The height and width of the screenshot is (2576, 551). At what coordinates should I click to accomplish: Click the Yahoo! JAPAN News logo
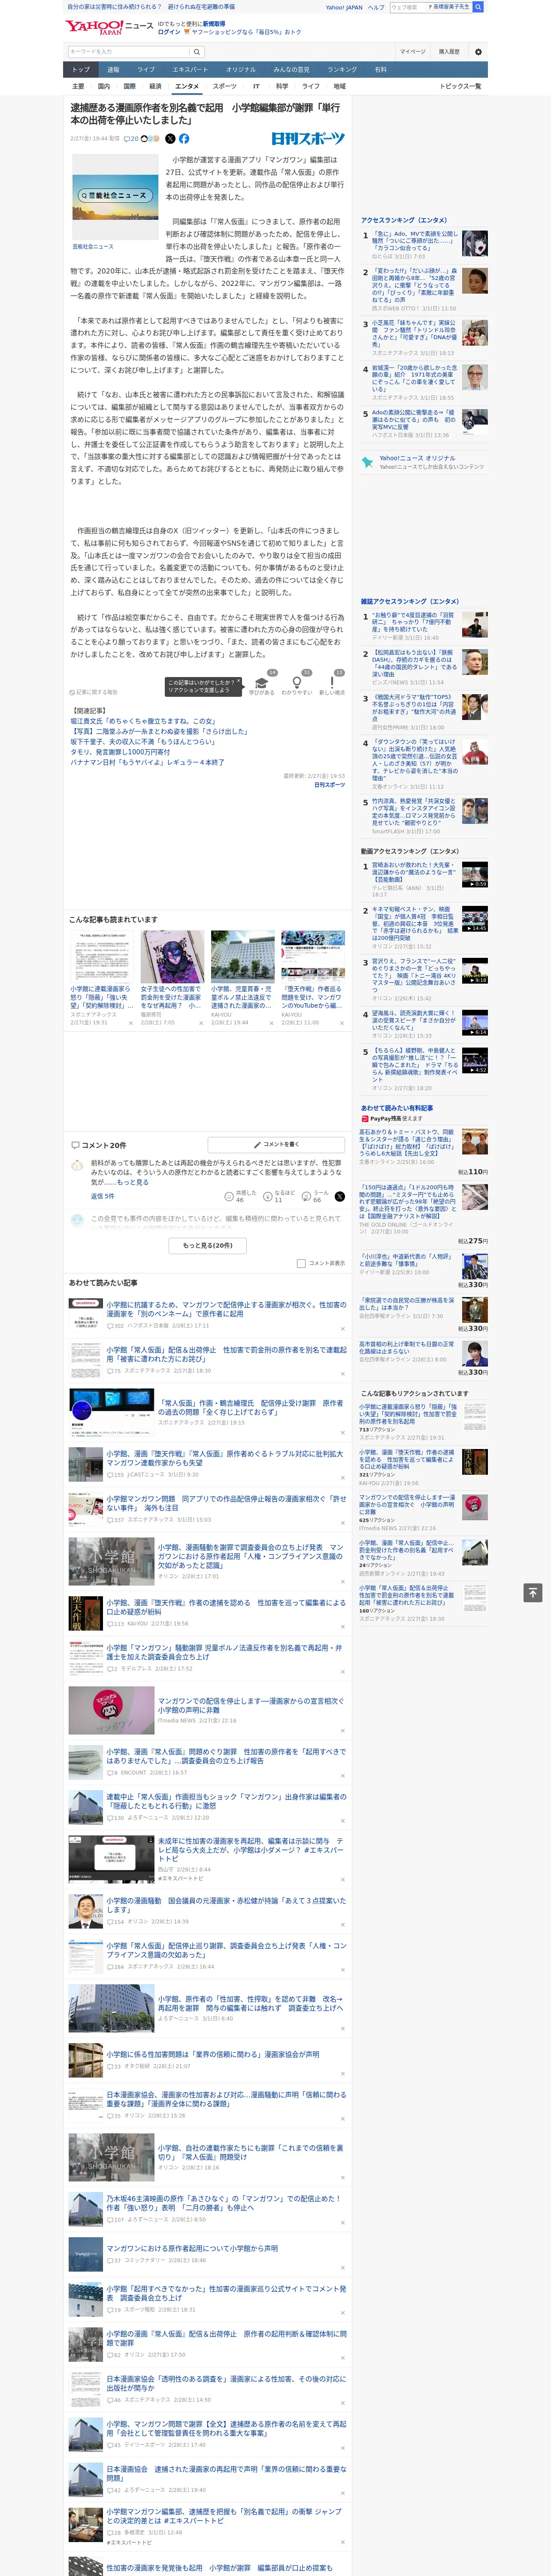coord(109,27)
